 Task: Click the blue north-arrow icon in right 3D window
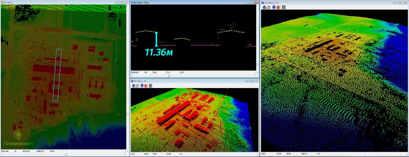264,7
